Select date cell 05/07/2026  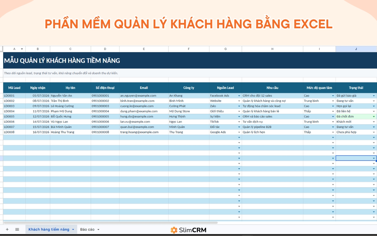tap(38, 96)
